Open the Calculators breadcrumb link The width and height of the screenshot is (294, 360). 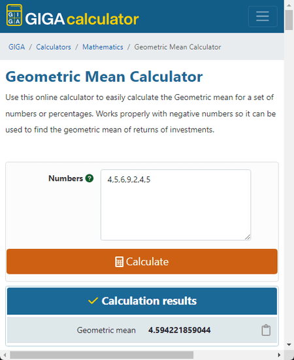click(54, 47)
